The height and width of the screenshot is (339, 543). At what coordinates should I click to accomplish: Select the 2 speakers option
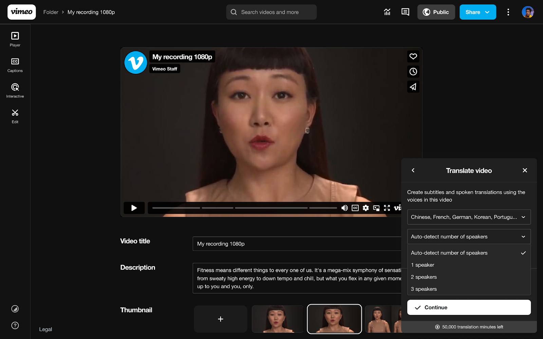tap(424, 277)
